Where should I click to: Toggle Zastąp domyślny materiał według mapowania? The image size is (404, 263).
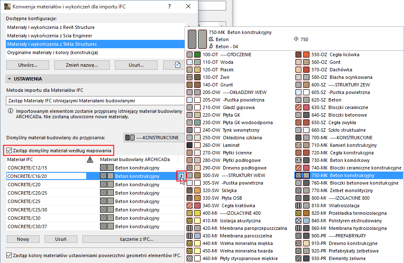coord(8,150)
